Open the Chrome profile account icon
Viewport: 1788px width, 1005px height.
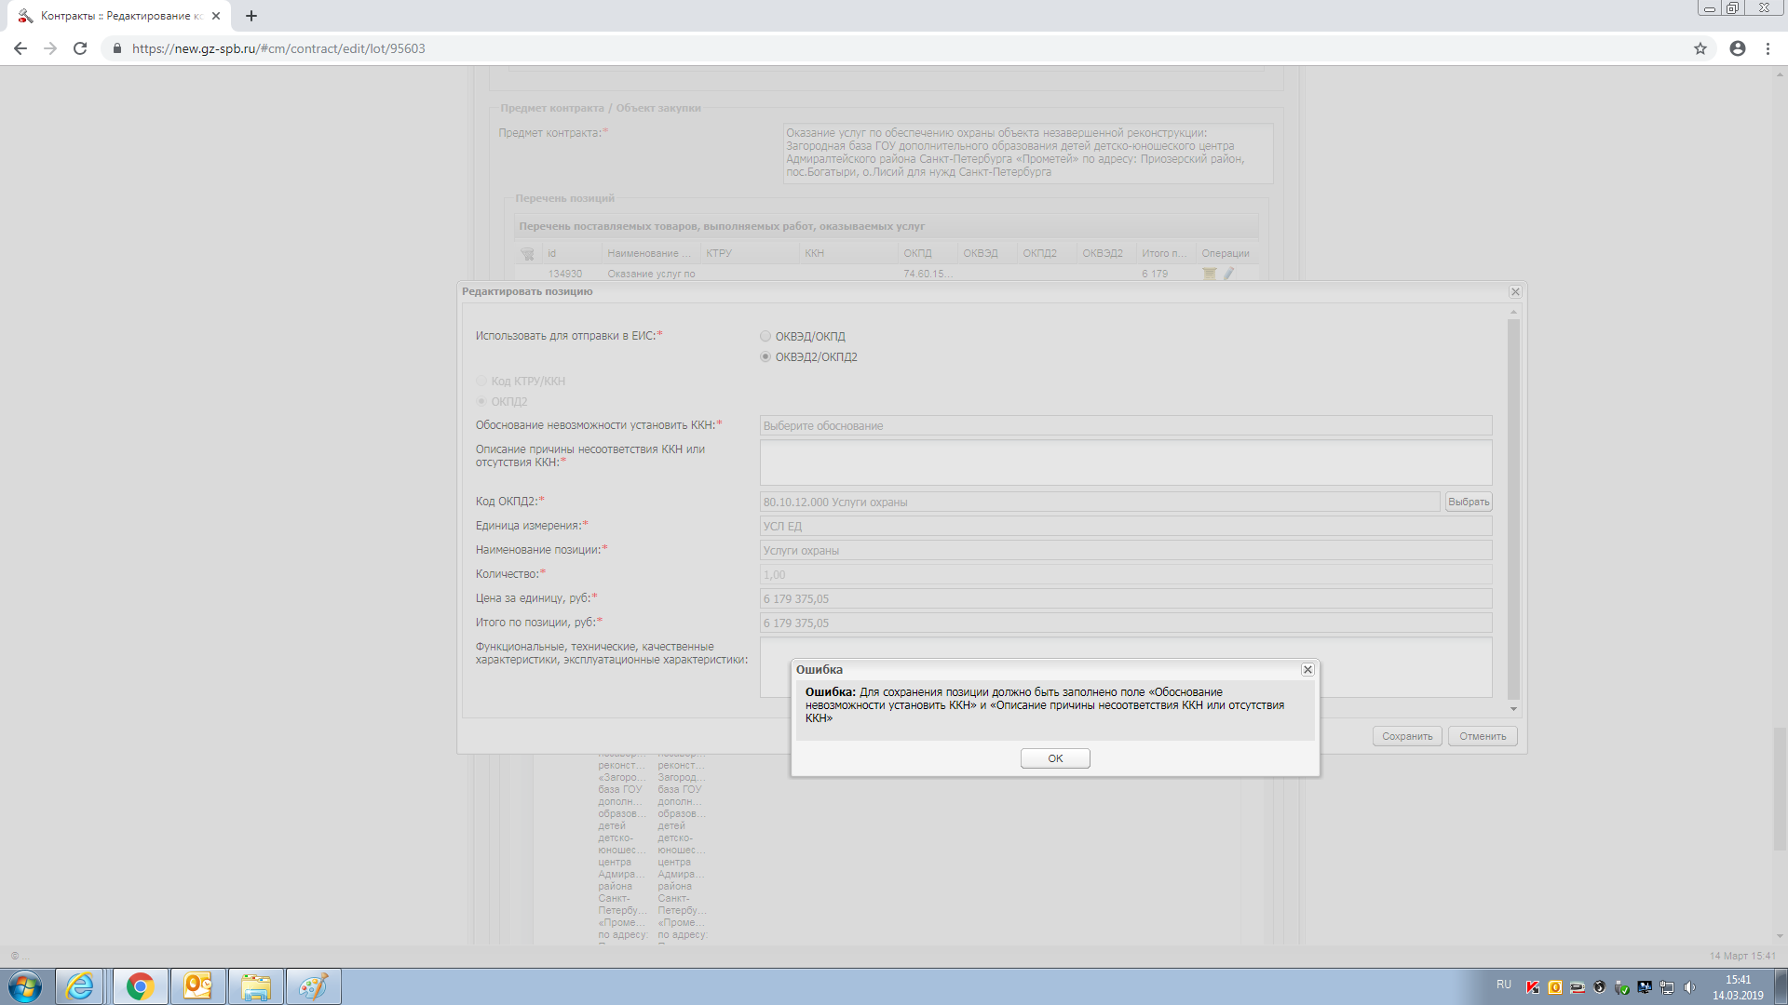tap(1737, 48)
